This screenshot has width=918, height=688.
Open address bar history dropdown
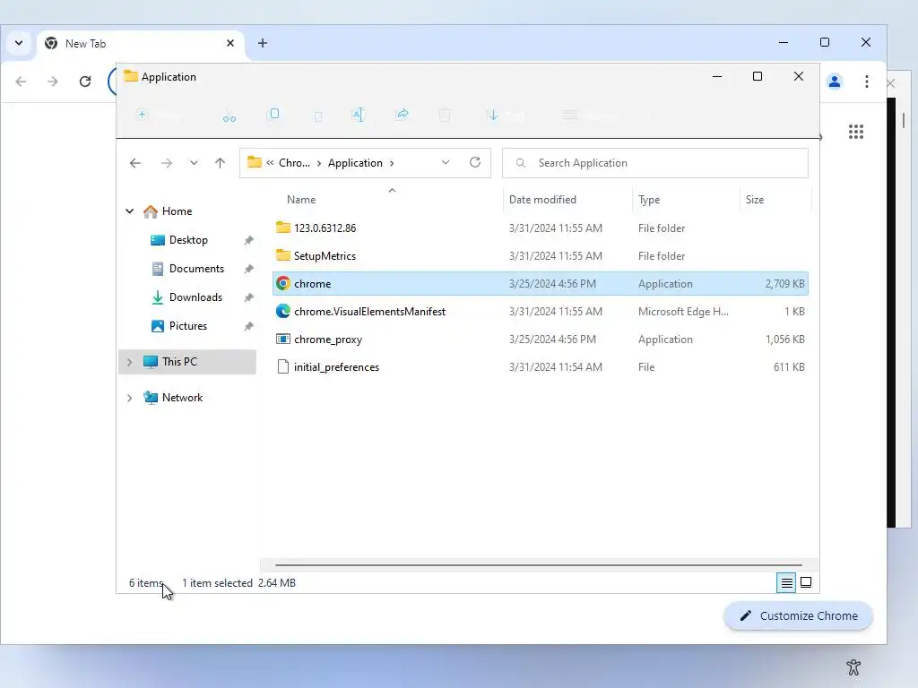point(446,163)
